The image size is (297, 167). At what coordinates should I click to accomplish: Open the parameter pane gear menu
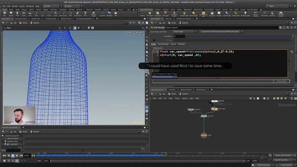pyautogui.click(x=280, y=28)
